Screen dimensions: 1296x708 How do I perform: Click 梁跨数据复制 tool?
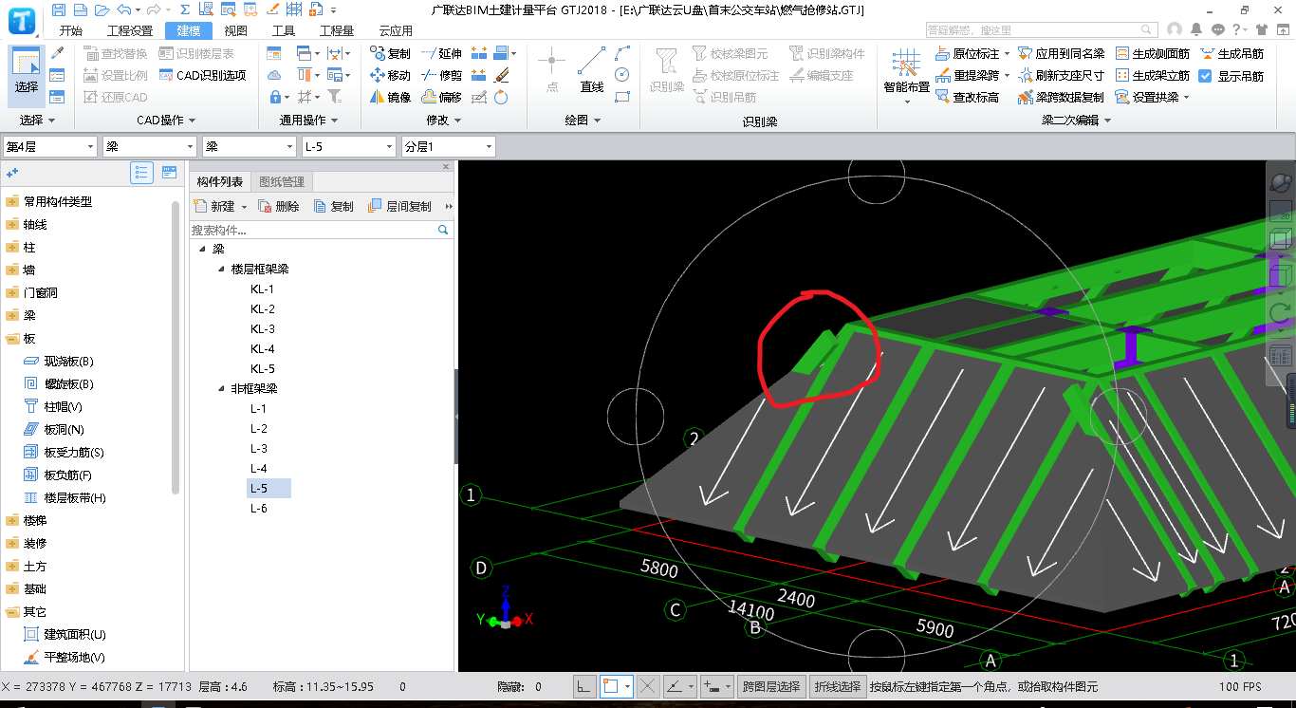pyautogui.click(x=1061, y=97)
